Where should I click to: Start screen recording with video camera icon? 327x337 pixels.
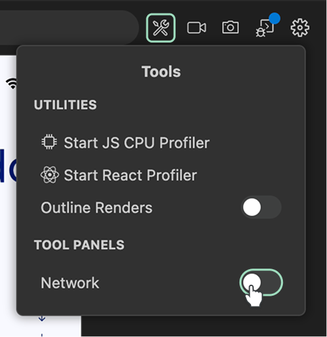click(197, 28)
